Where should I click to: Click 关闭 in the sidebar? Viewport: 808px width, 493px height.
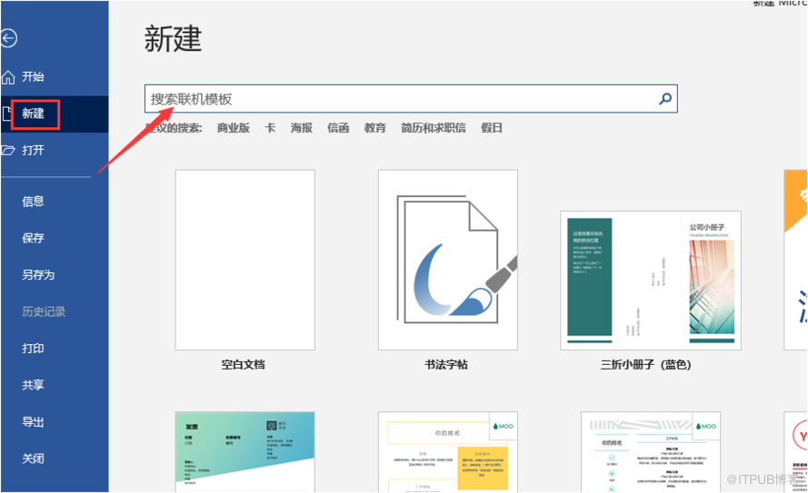tap(34, 458)
